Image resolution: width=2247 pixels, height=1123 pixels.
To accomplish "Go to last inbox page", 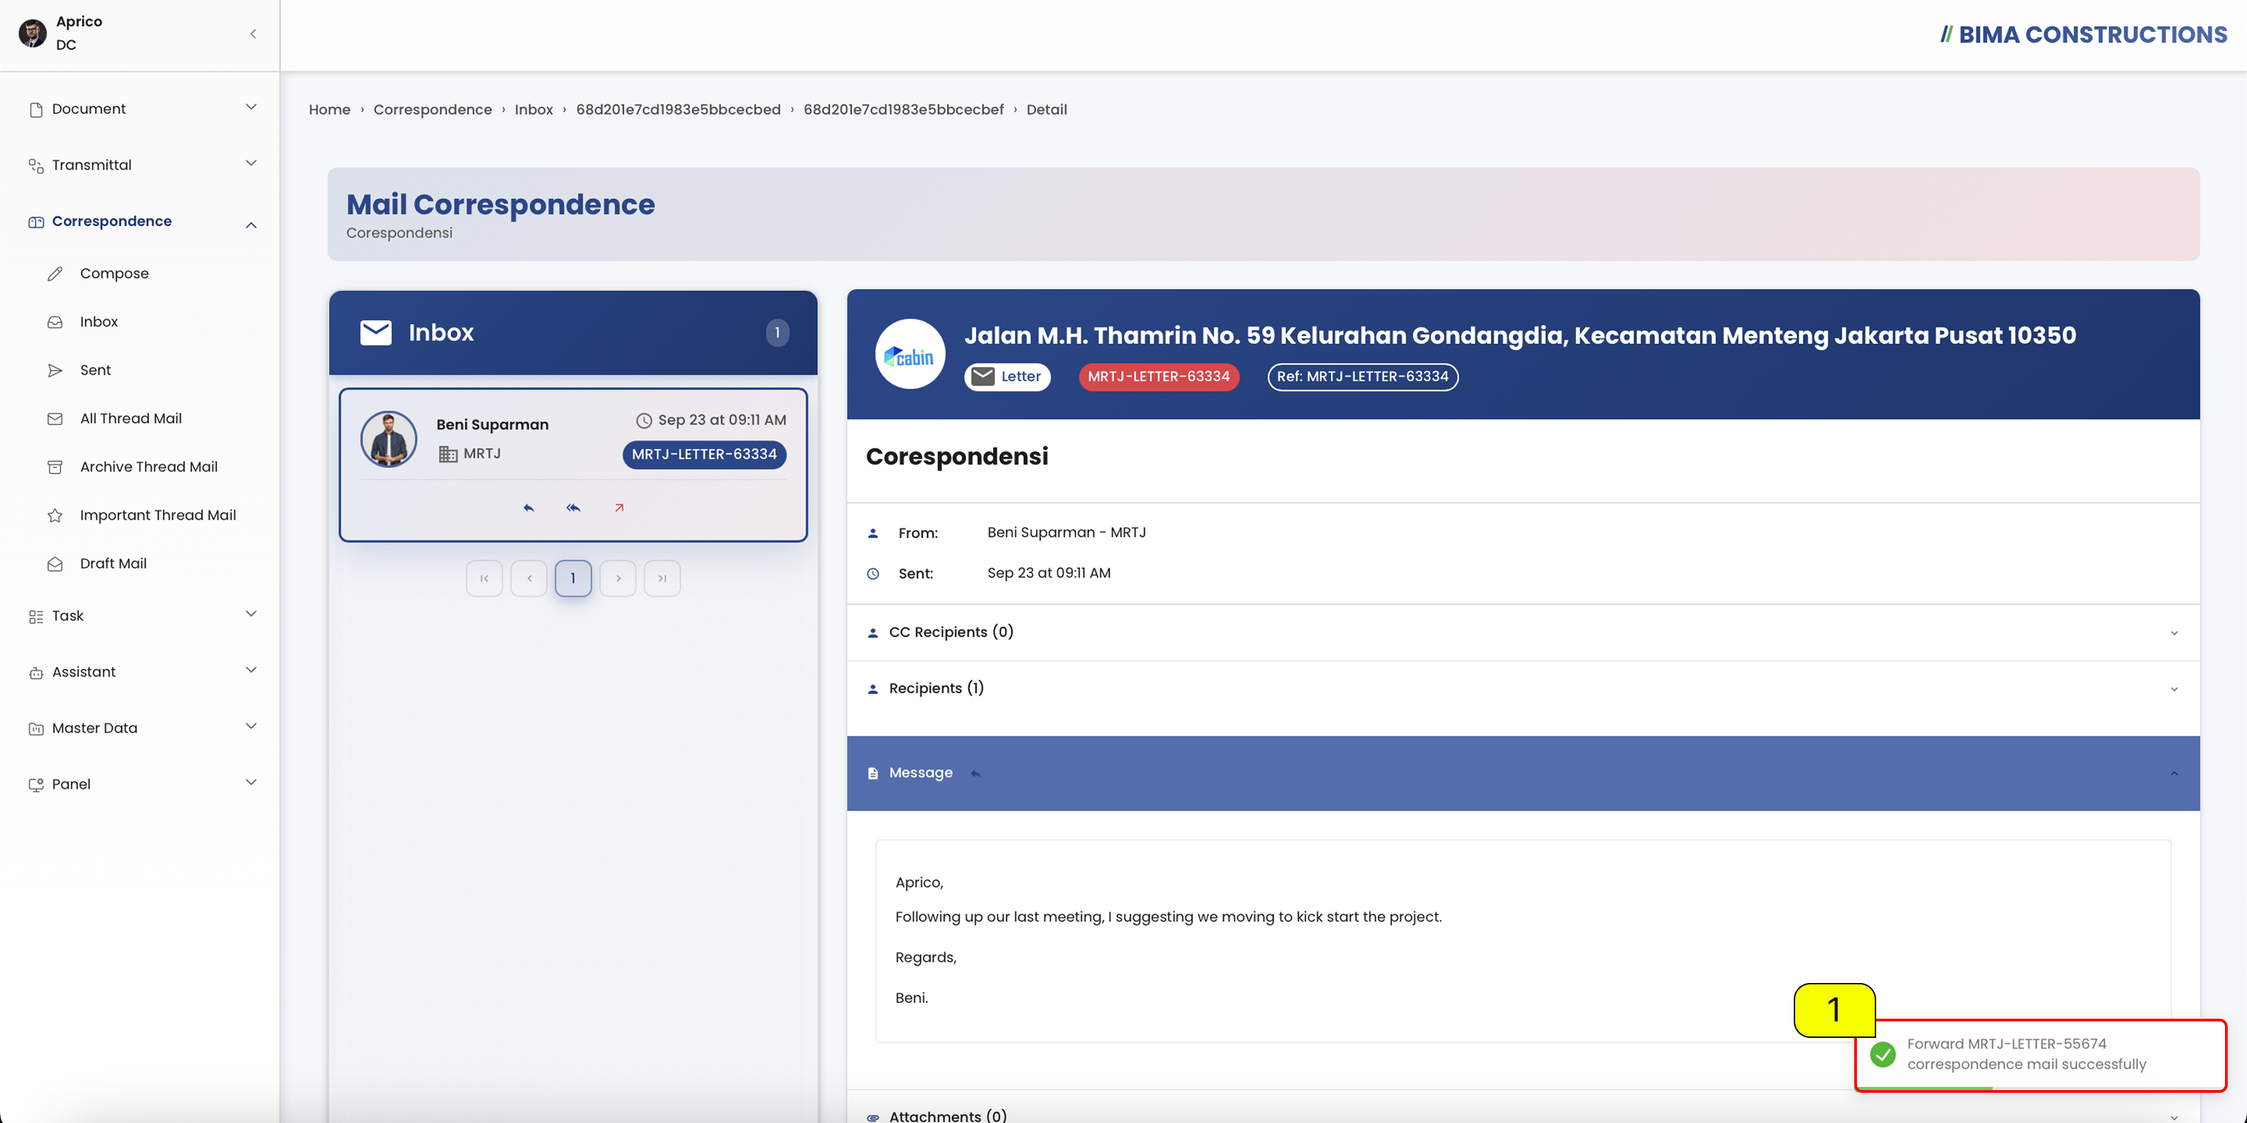I will pyautogui.click(x=662, y=578).
